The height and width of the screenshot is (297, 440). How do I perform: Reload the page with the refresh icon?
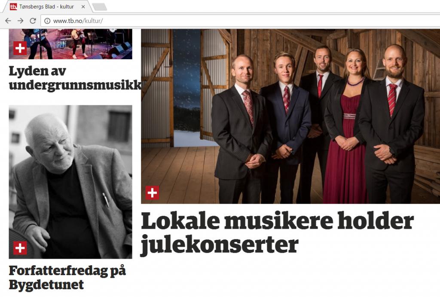[x=33, y=21]
